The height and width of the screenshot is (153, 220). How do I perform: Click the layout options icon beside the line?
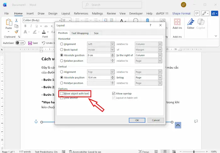tap(178, 125)
